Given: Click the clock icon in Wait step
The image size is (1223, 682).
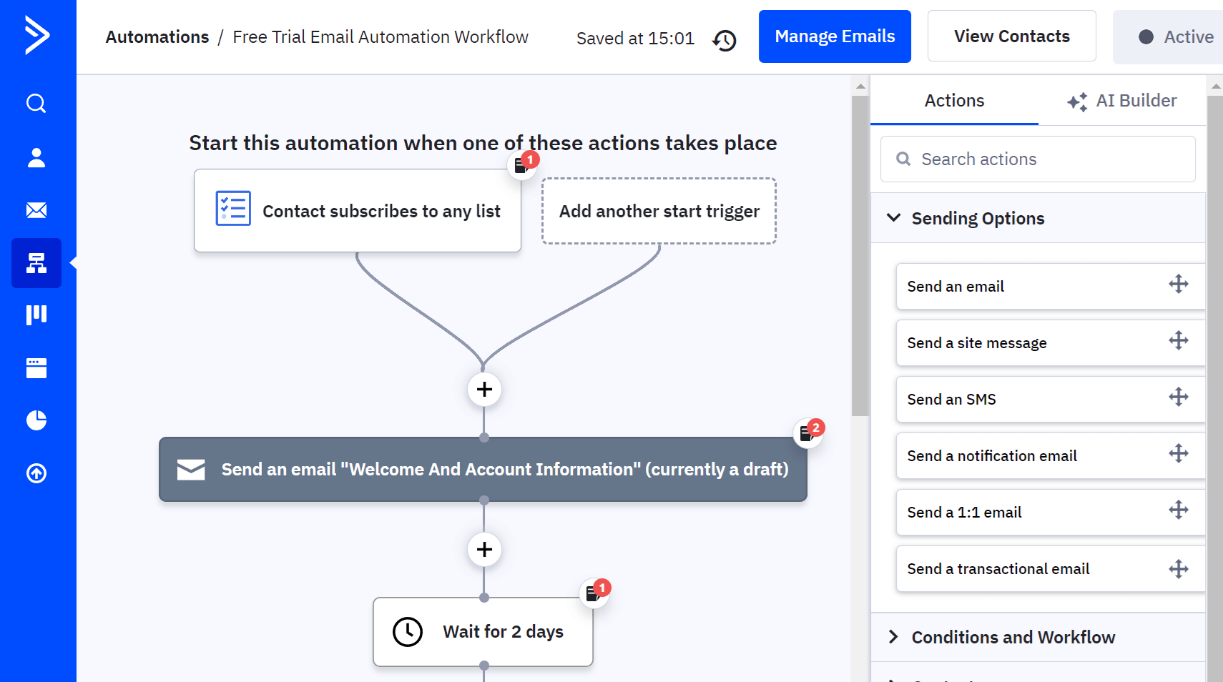Looking at the screenshot, I should tap(408, 632).
